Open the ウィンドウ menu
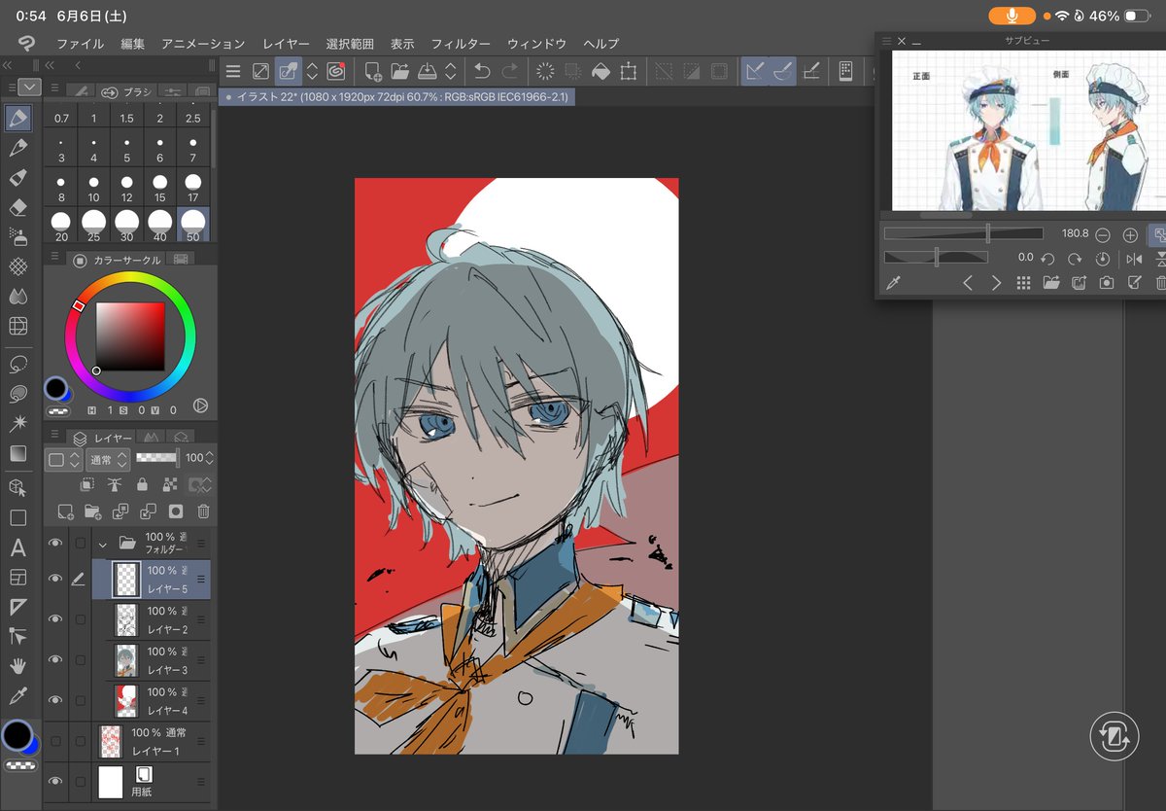This screenshot has width=1166, height=811. pyautogui.click(x=536, y=44)
